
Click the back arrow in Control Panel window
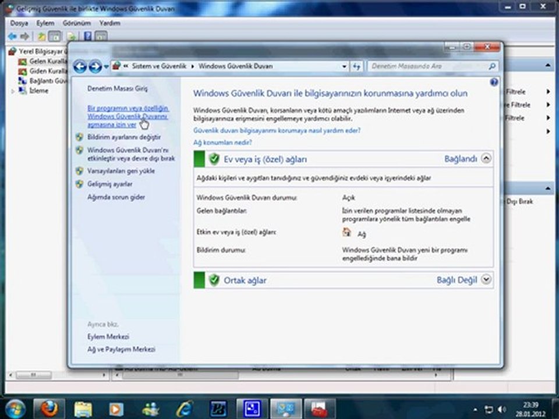pyautogui.click(x=80, y=66)
